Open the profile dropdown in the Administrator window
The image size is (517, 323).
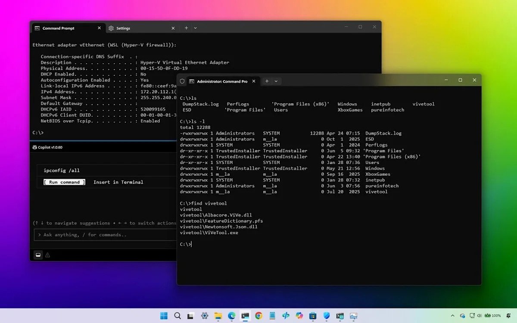[276, 81]
